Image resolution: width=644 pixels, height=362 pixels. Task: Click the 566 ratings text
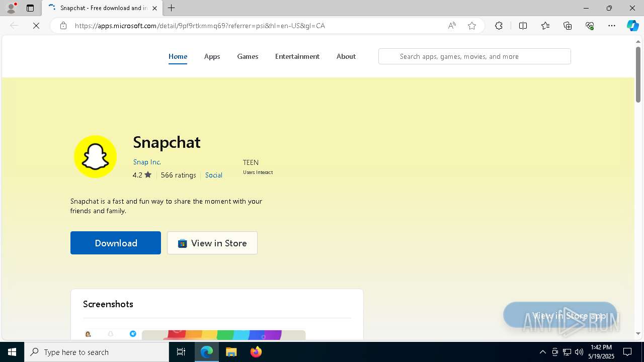tap(178, 175)
